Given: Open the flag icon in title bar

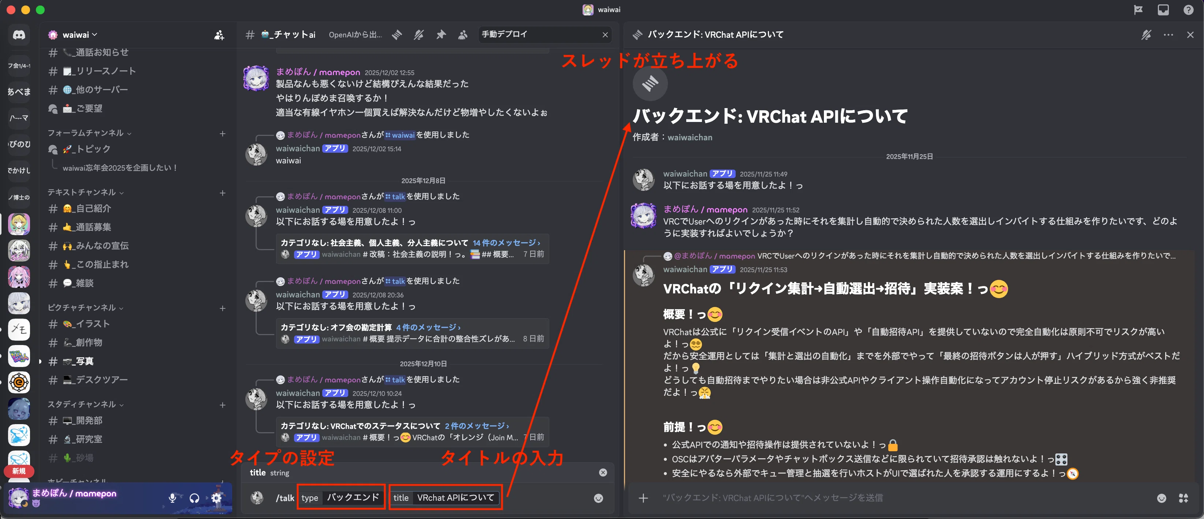Looking at the screenshot, I should (1138, 10).
